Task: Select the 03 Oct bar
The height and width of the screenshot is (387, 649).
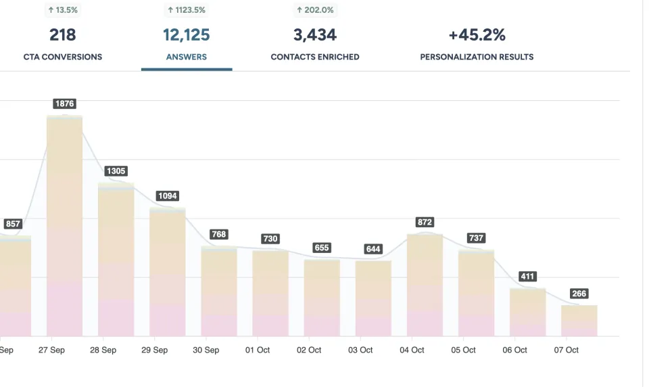Action: coord(373,298)
